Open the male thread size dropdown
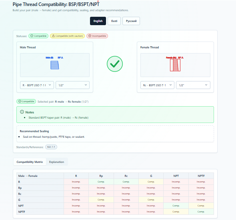Screen dimensions: 236x220 coord(72,85)
